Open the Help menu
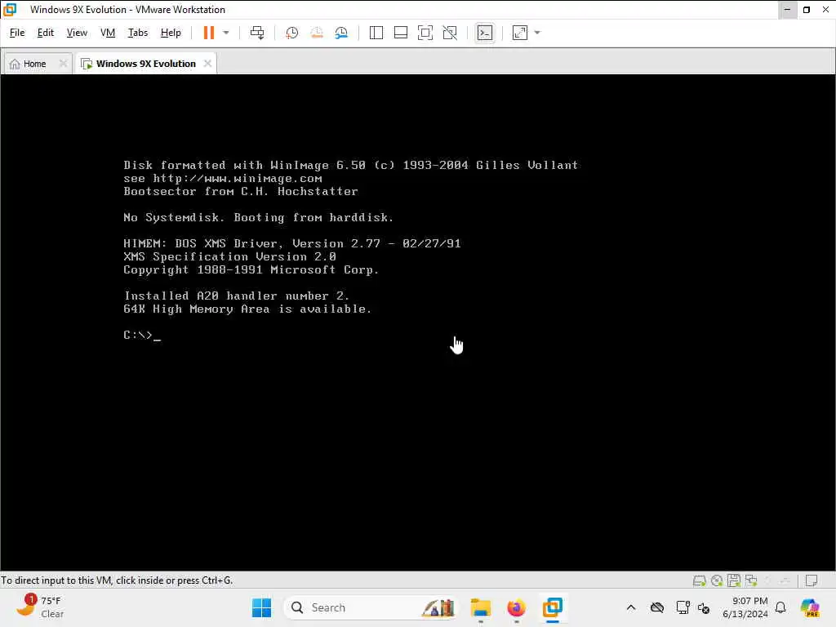836x627 pixels. click(x=171, y=33)
